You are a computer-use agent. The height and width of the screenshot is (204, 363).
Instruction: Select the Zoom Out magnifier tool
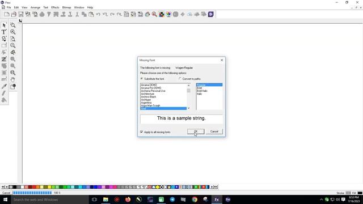[x=12, y=45]
